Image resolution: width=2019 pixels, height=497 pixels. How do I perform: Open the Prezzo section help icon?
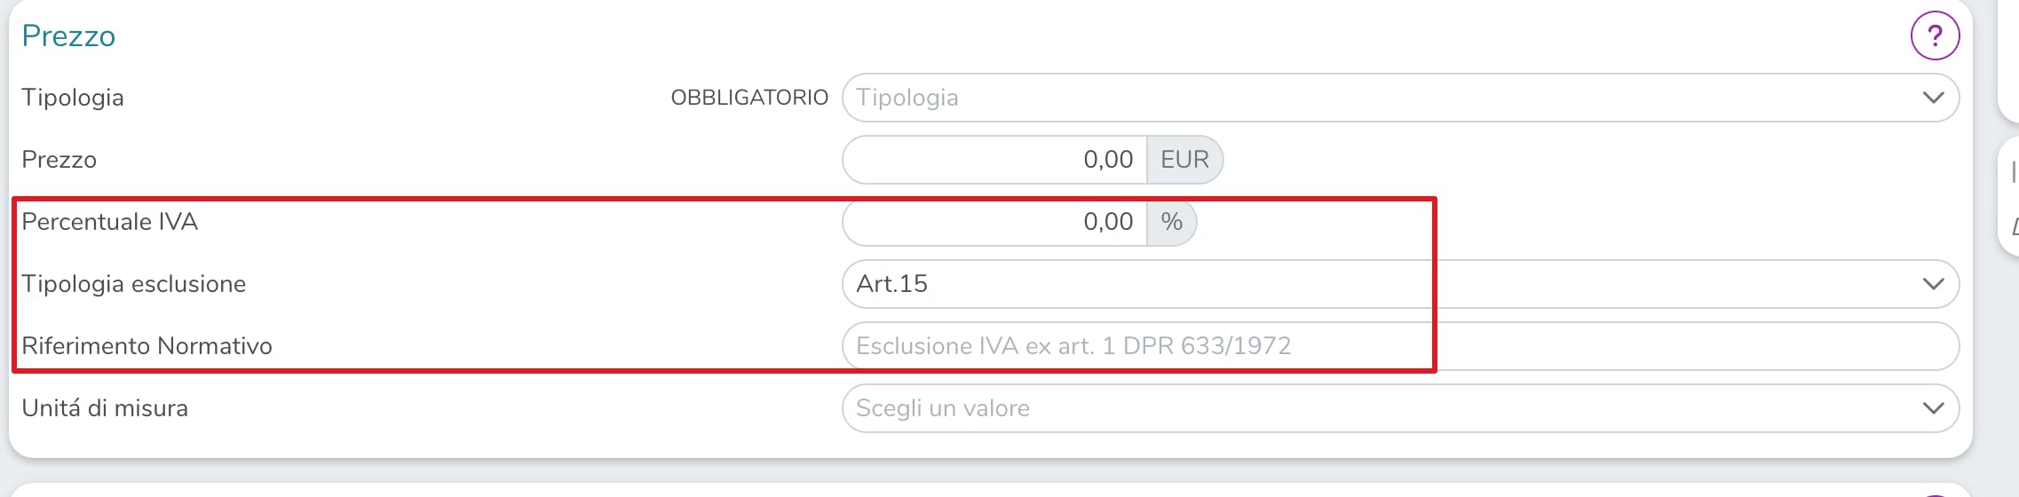click(x=1935, y=35)
